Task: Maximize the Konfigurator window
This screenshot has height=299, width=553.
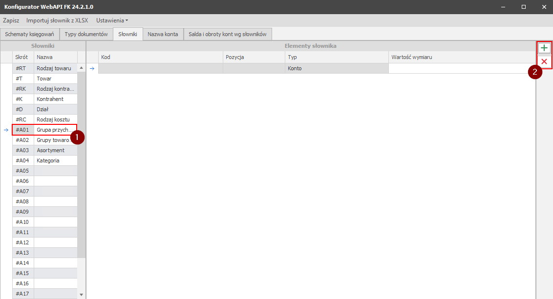Action: pyautogui.click(x=523, y=7)
